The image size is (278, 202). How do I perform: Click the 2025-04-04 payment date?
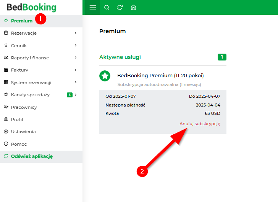point(208,105)
